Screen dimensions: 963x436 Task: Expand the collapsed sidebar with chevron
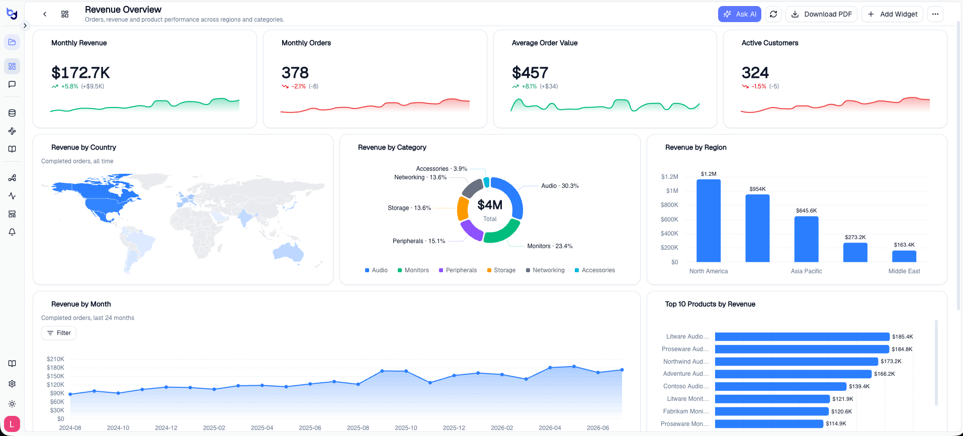25,26
